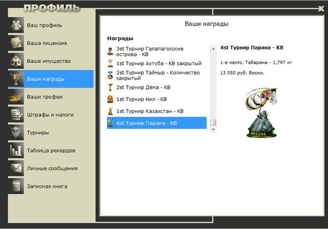328x229 pixels.
Task: Select '1st Турнир Ахтуба - КВ закрытый'
Action: point(157,63)
